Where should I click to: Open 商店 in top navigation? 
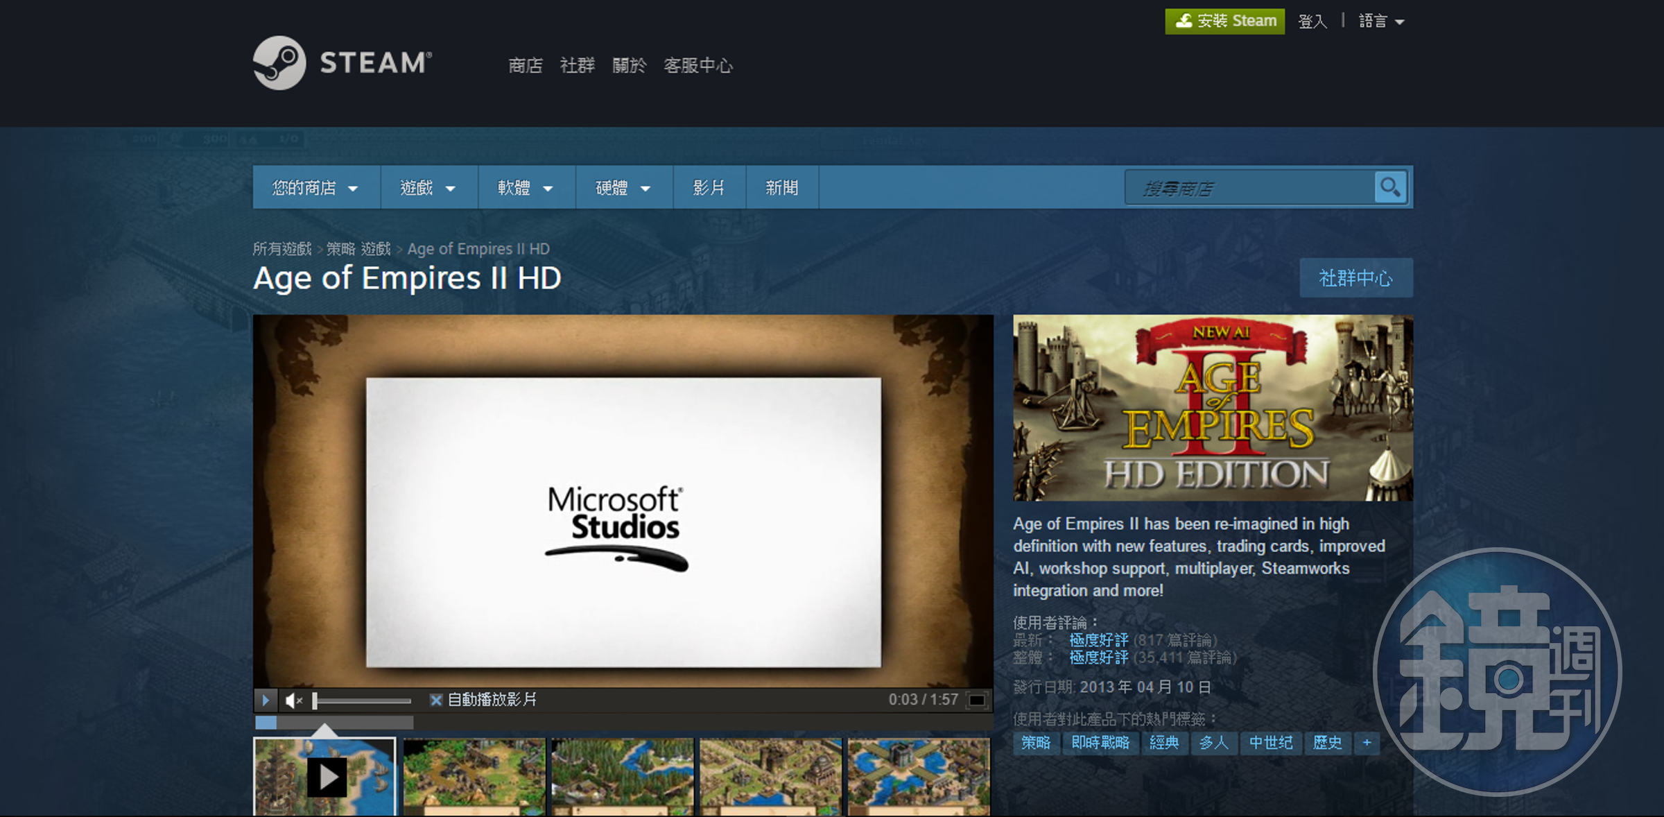coord(526,65)
